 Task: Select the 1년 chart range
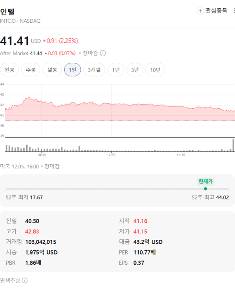(x=116, y=70)
